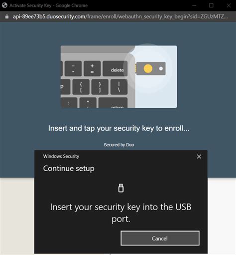Close the Windows Security dialog with X
This screenshot has height=255, width=236.
pos(199,157)
